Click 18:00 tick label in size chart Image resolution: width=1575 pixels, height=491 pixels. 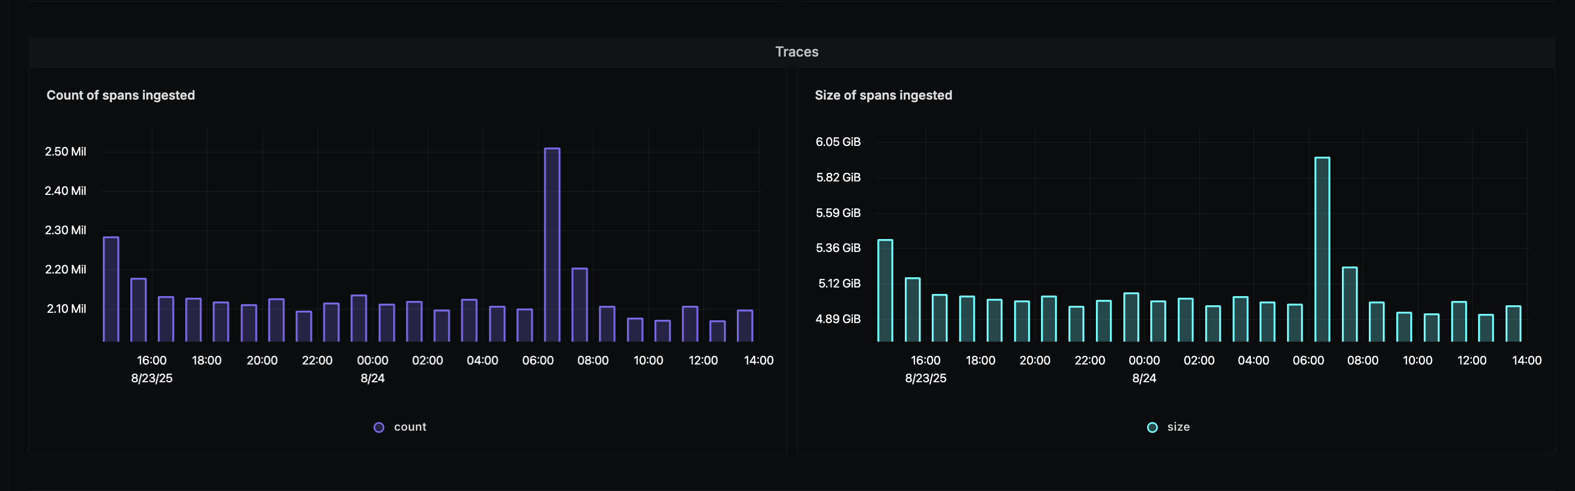[980, 360]
